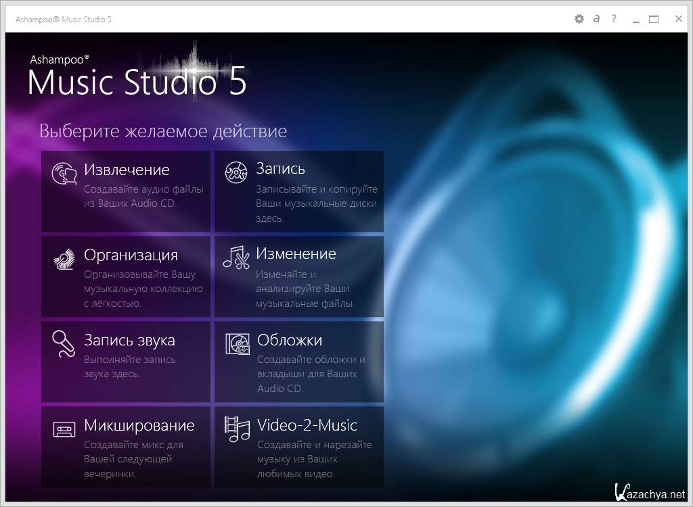Click the Запись звука microphone icon
The width and height of the screenshot is (693, 507).
tap(64, 344)
